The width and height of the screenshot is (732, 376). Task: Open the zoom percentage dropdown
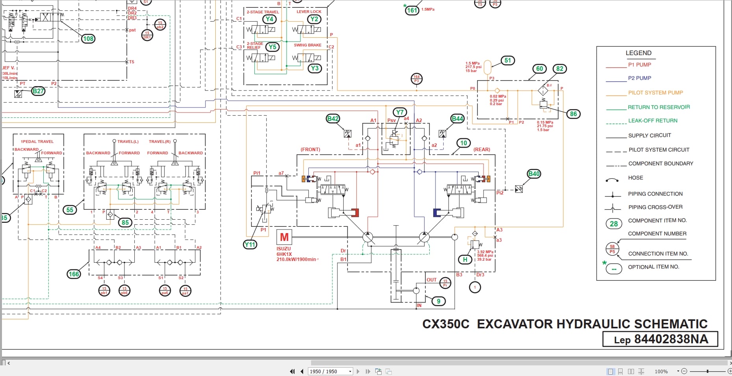point(678,371)
